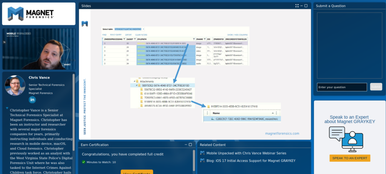This screenshot has width=386, height=174.
Task: Click the Chris Vance name heading
Action: [x=39, y=78]
